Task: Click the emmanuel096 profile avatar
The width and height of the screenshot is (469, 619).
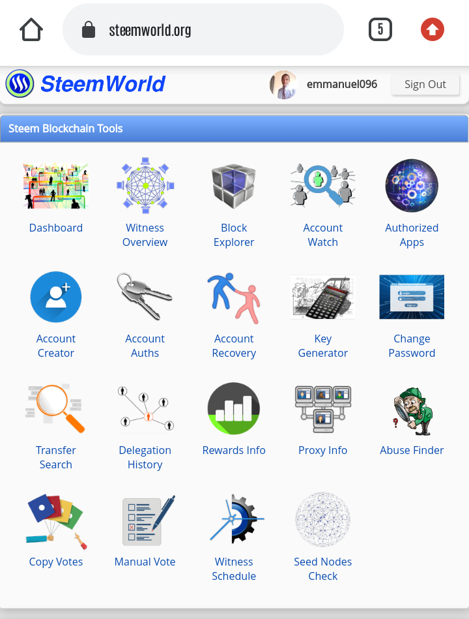Action: 283,84
